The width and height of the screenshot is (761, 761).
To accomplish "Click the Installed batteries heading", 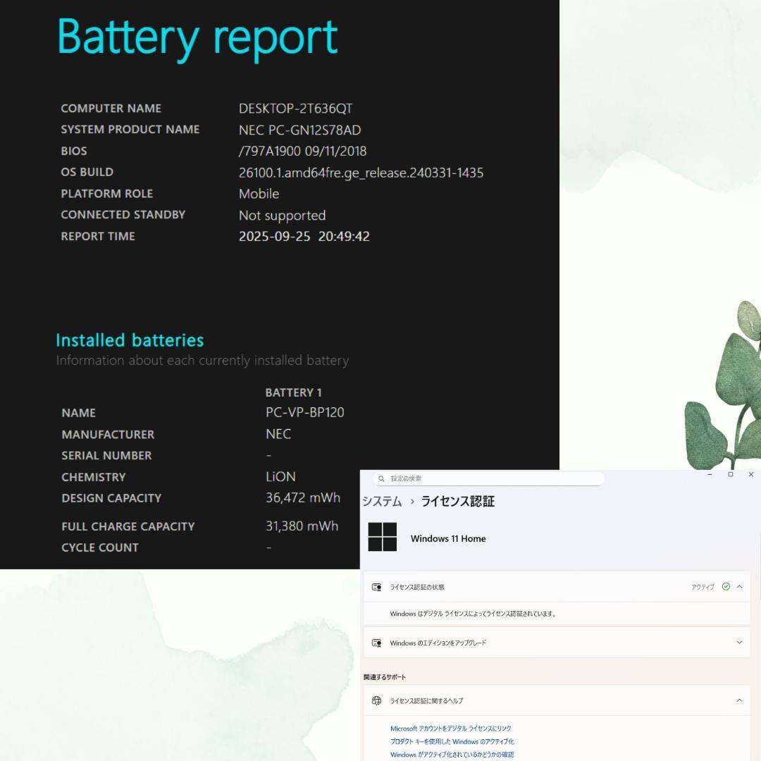I will pyautogui.click(x=130, y=340).
